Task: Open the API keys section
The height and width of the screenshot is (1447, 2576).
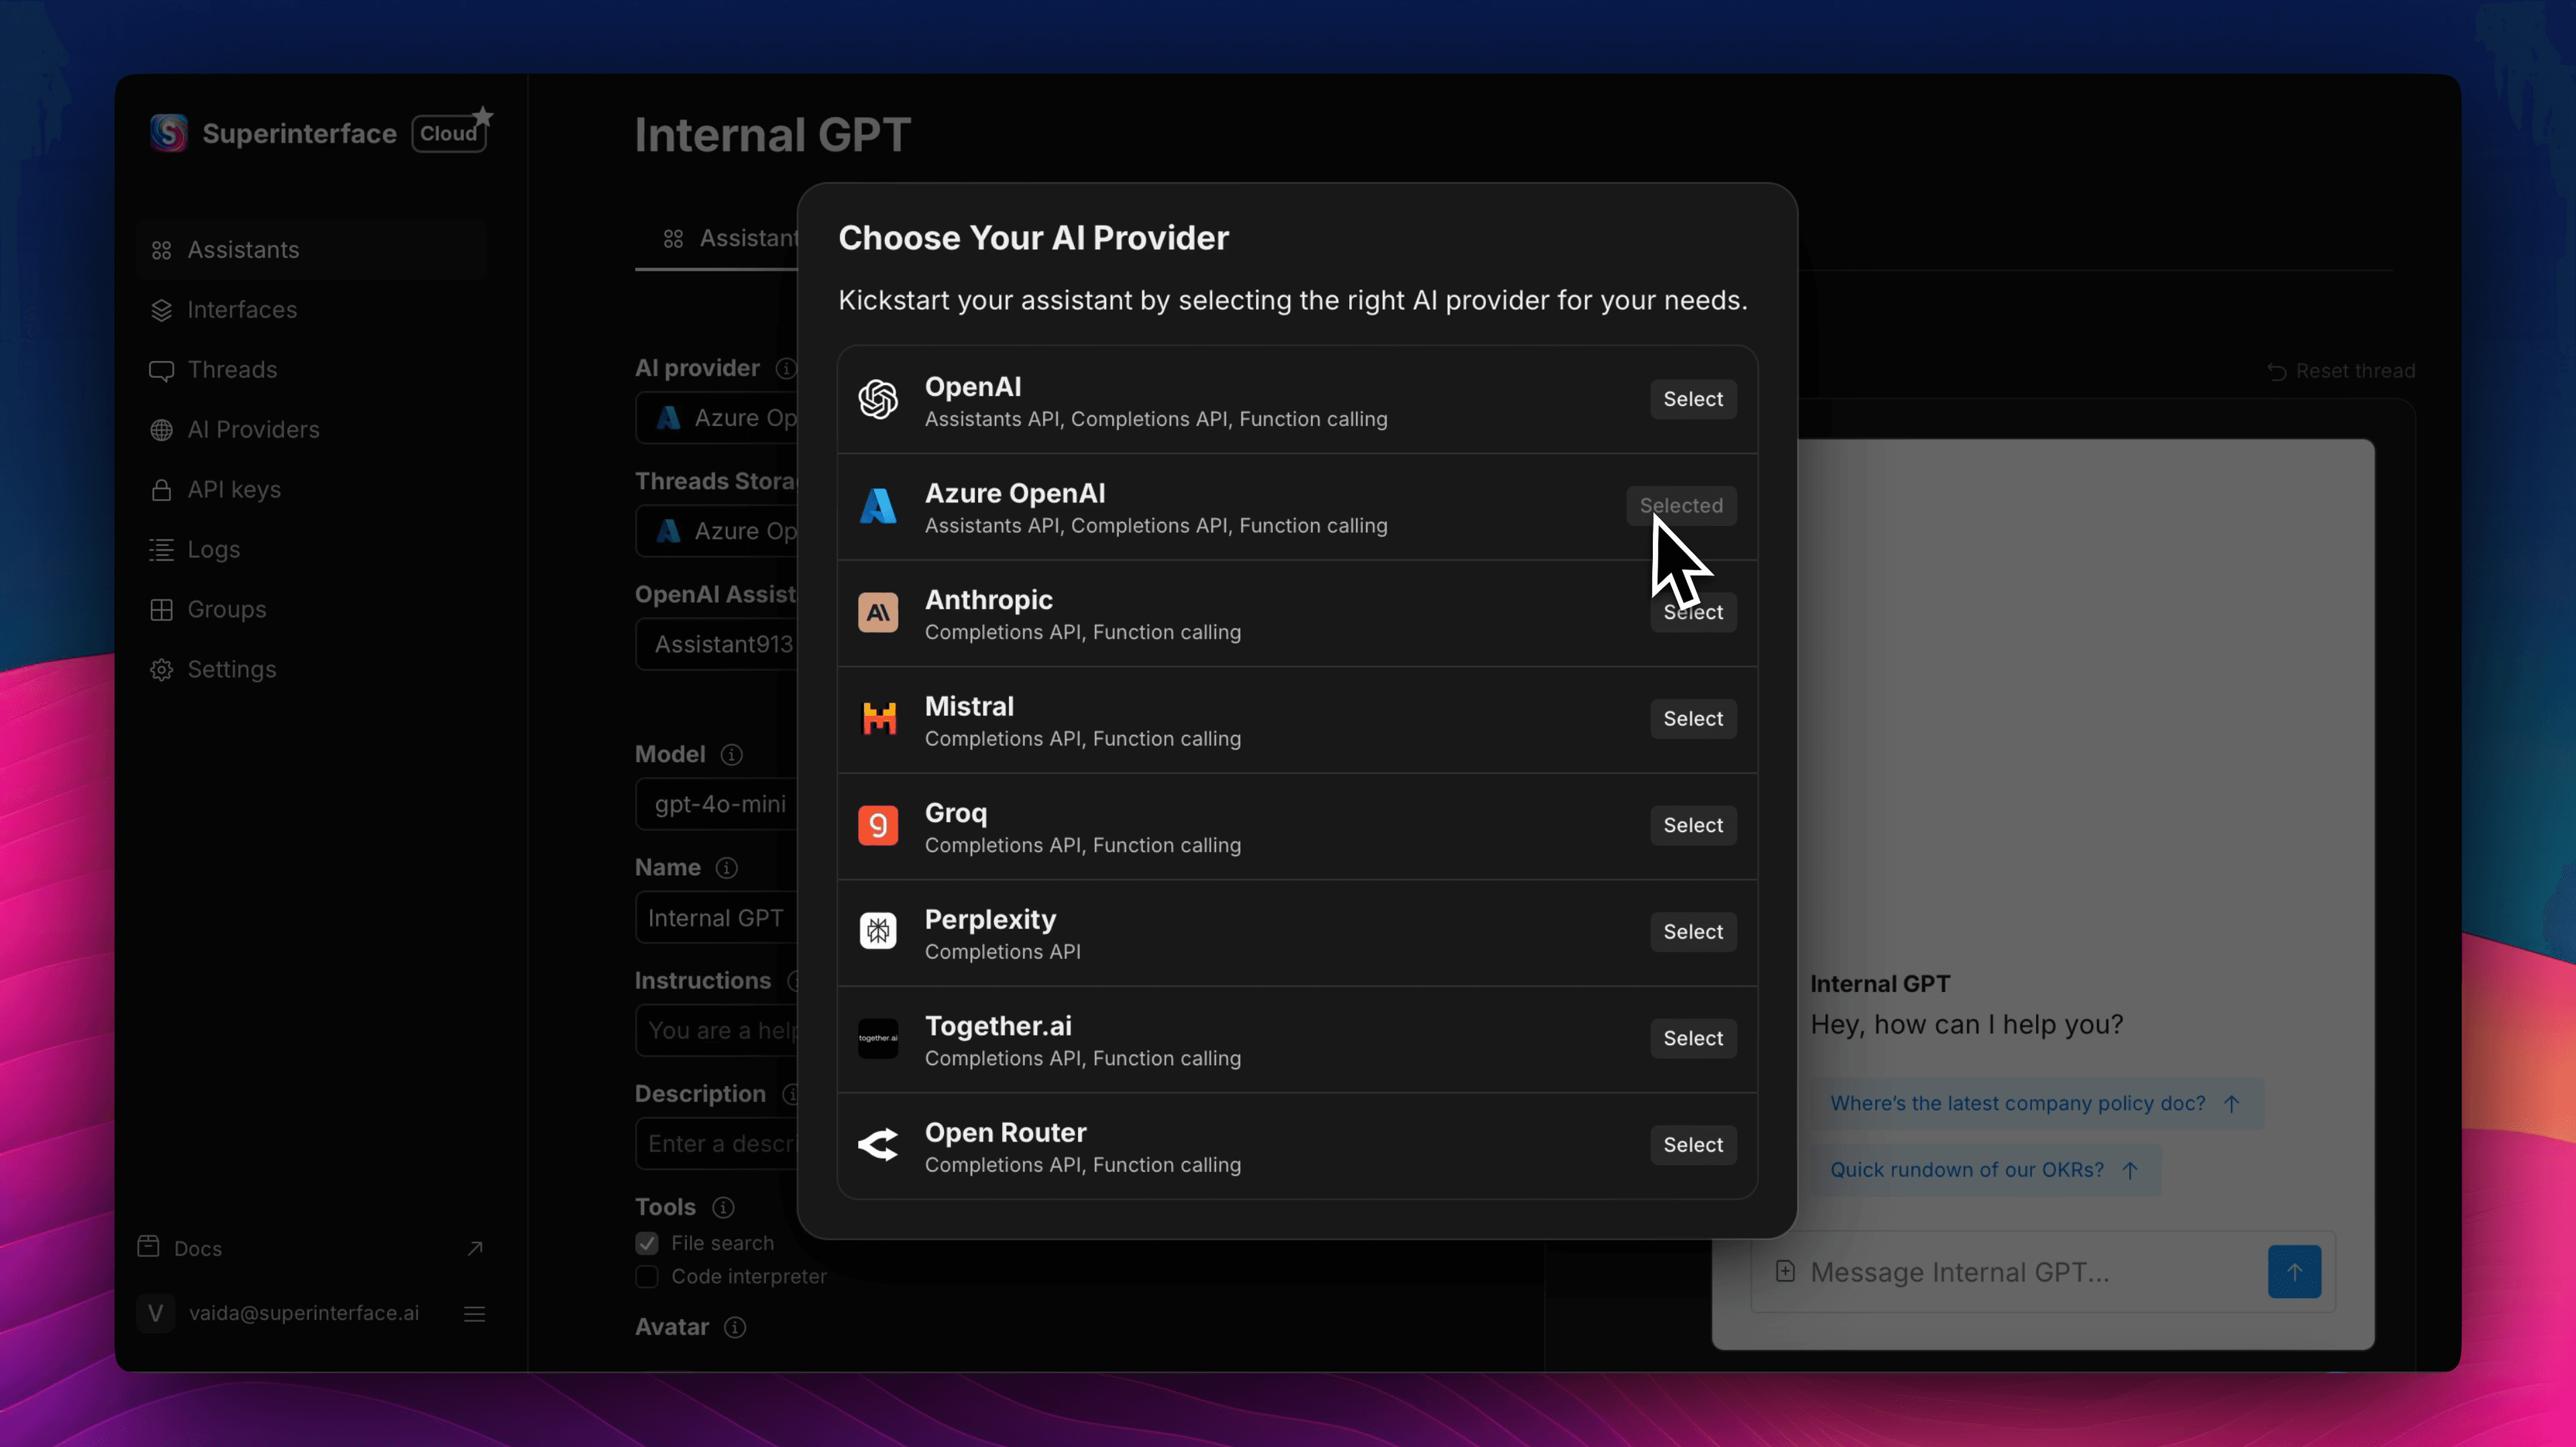Action: click(x=234, y=489)
